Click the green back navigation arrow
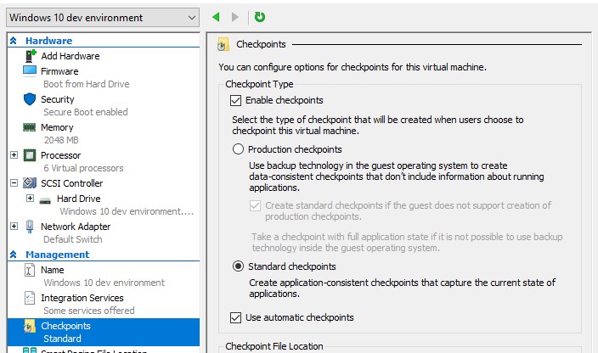 coord(216,17)
